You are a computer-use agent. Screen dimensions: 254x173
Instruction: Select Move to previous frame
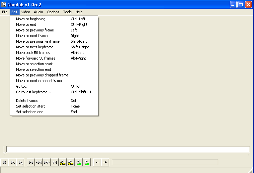pos(54,30)
